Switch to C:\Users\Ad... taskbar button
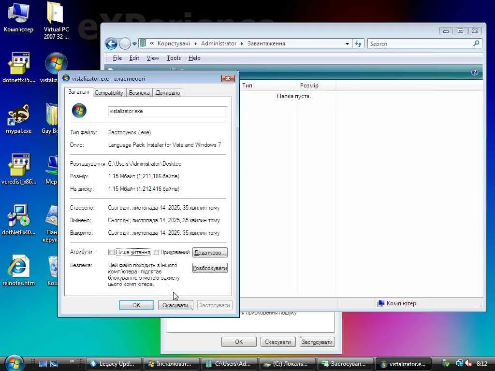Image resolution: width=495 pixels, height=371 pixels. pos(229,364)
